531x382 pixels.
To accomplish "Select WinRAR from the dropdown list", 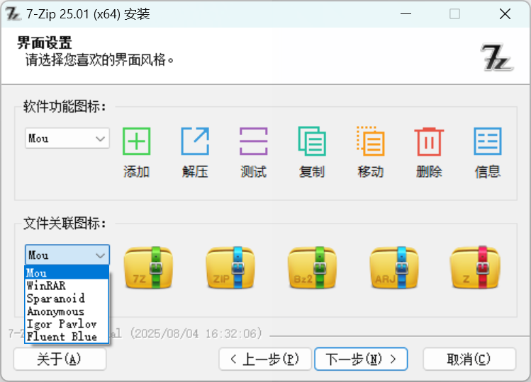I will coord(46,286).
